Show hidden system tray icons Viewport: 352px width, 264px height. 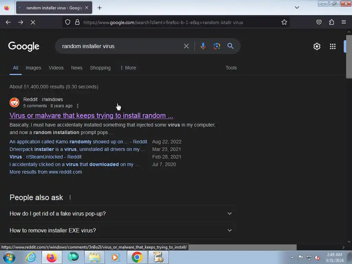292,257
